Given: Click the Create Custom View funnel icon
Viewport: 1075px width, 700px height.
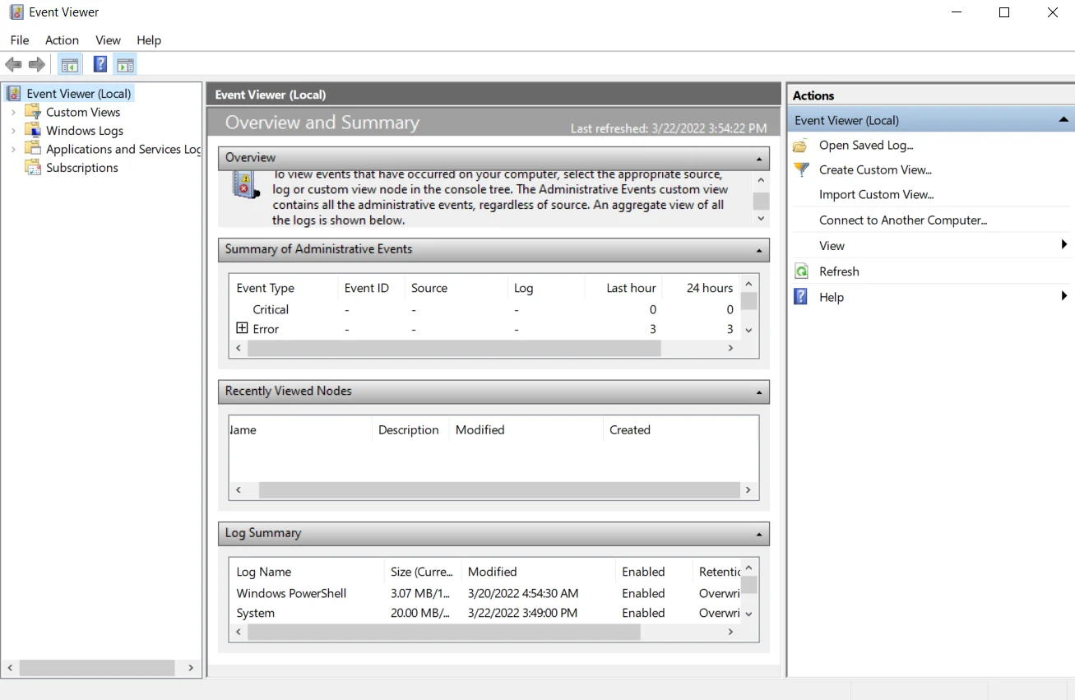Looking at the screenshot, I should click(801, 169).
